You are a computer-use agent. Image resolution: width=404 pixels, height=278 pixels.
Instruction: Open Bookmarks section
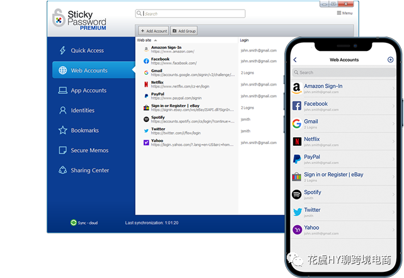[x=84, y=130]
